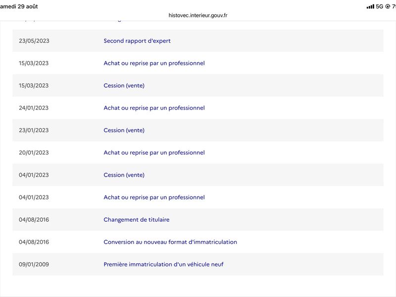Select the Cession (vente) entry of 15/03/2023
This screenshot has width=396, height=297.
pyautogui.click(x=124, y=86)
